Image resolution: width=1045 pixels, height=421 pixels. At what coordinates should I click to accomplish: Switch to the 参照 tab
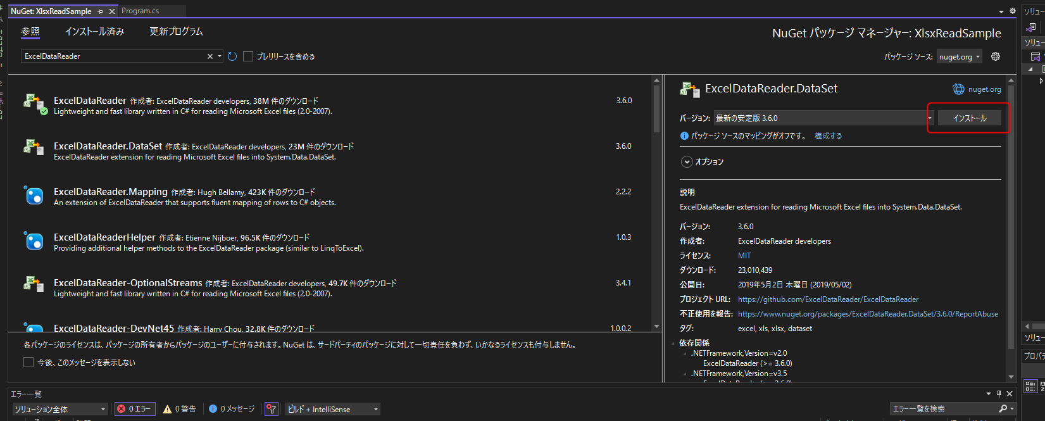(30, 32)
